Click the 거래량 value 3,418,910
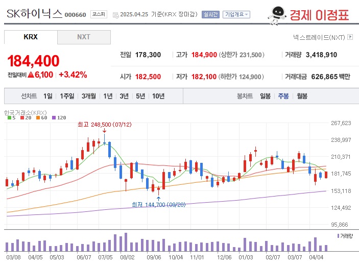359x268 pixels. tap(321, 55)
